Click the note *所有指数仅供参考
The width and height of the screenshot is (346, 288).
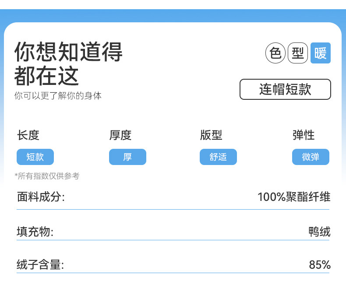tap(47, 176)
